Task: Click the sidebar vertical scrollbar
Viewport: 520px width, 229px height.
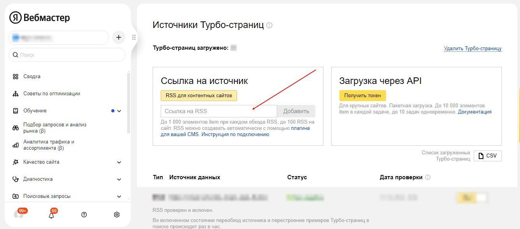Action: [129, 103]
